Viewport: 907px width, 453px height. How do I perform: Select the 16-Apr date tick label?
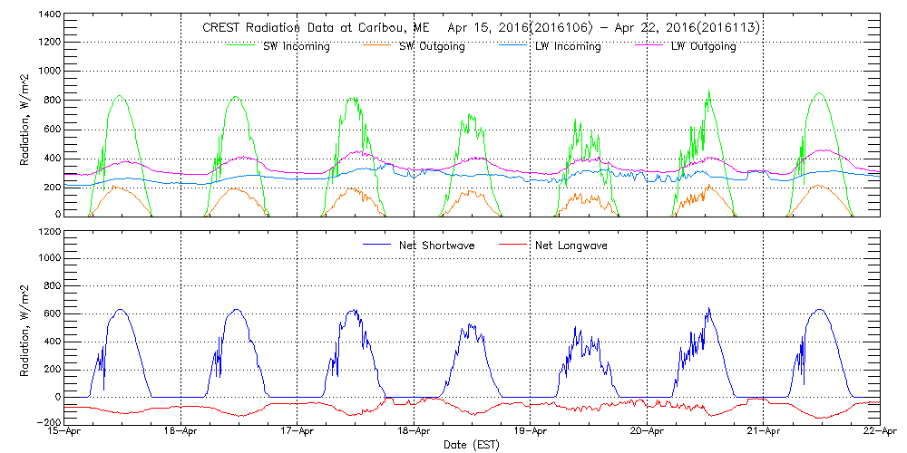click(181, 432)
